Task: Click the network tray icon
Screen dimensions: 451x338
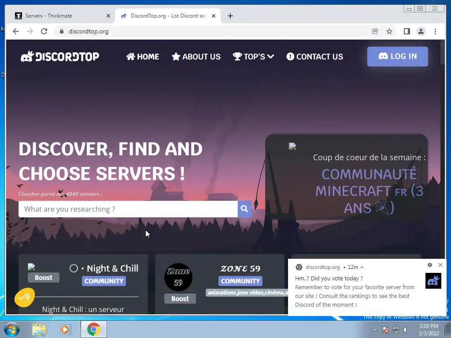Action: 396,330
